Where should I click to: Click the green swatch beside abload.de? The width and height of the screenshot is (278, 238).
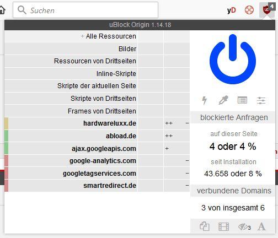click(x=6, y=136)
